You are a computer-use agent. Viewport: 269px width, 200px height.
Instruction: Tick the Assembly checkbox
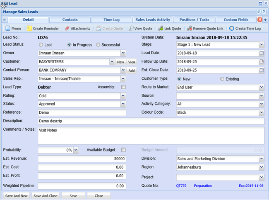123,87
